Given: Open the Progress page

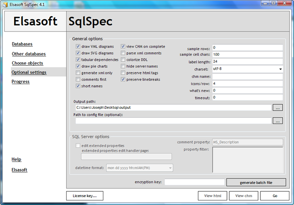Looking at the screenshot, I should click(x=20, y=81).
